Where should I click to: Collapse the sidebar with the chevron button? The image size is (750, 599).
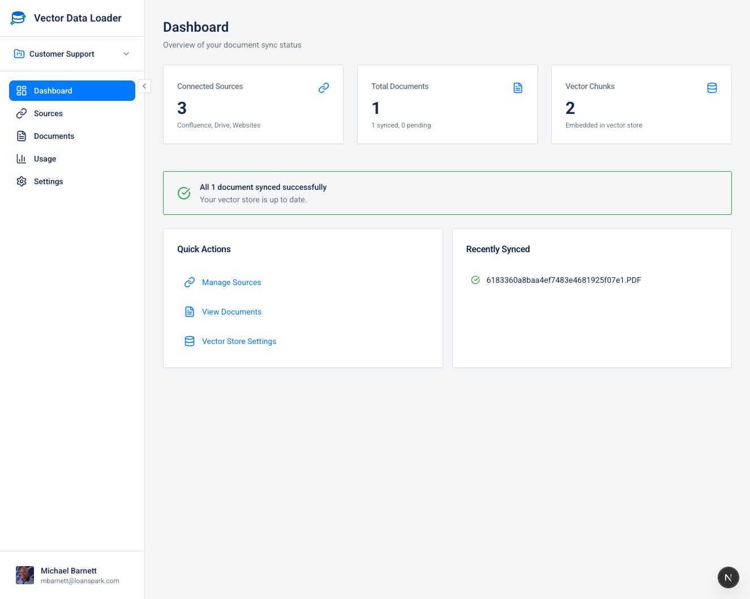144,86
